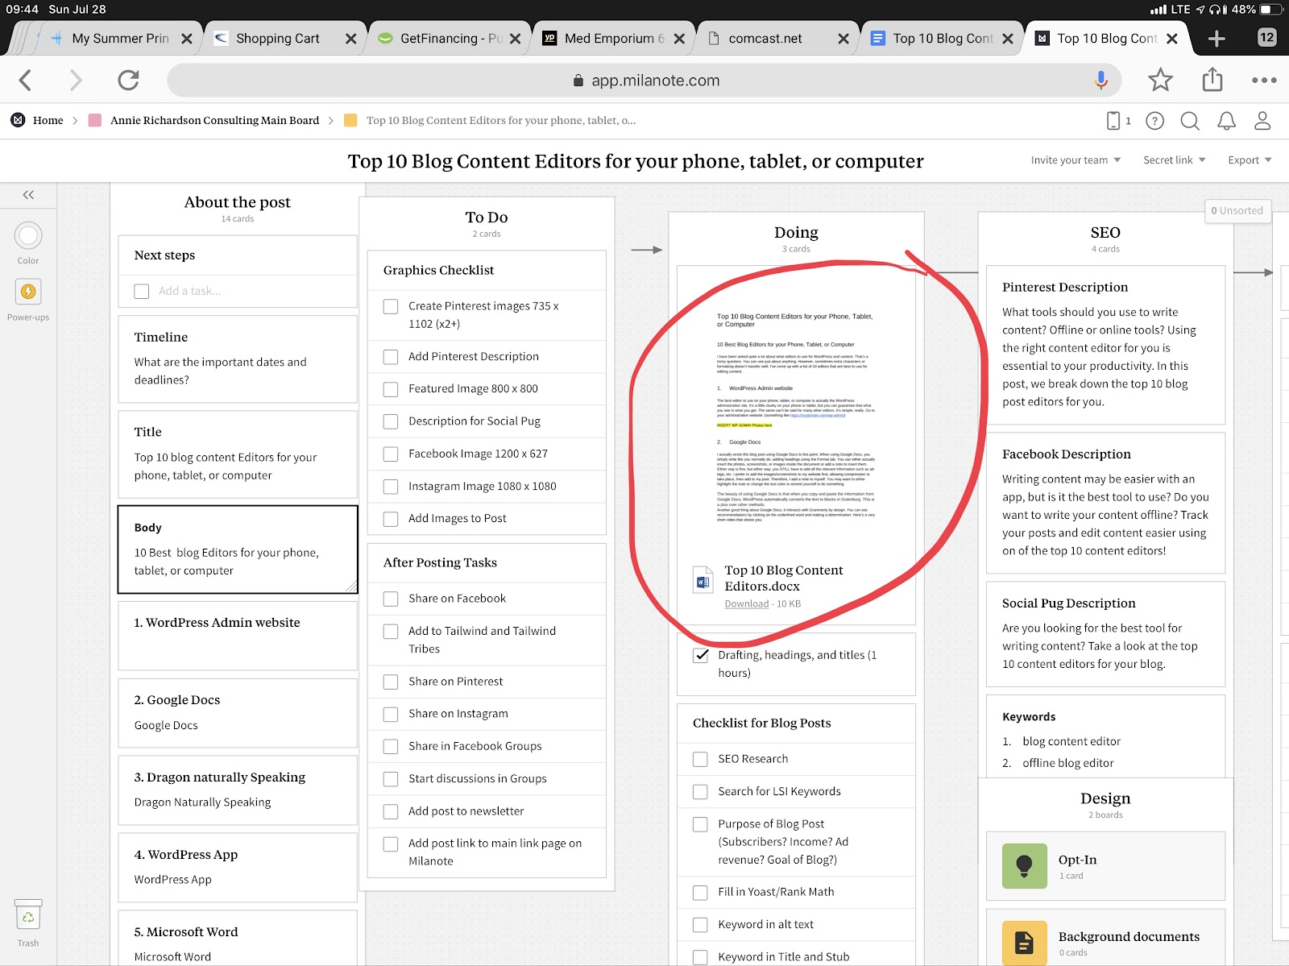1289x966 pixels.
Task: Open the browser three-dot menu
Action: click(1264, 80)
